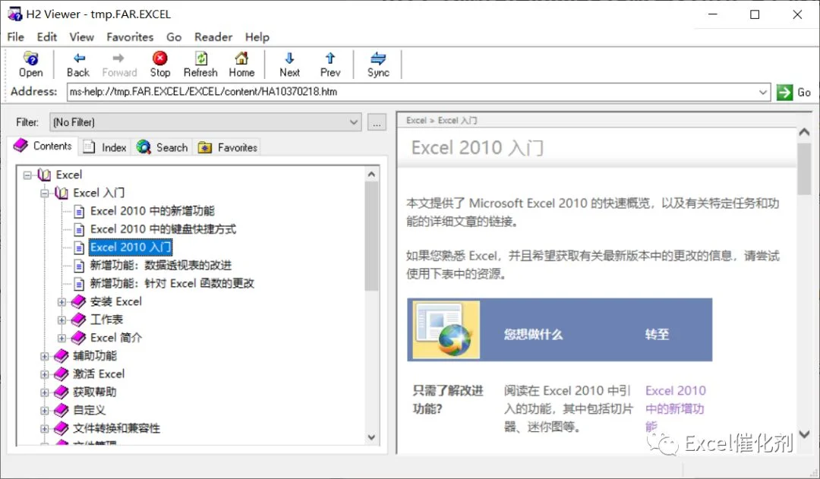Click purple book icon beside 辅助功能
Image resolution: width=820 pixels, height=479 pixels.
coord(61,356)
